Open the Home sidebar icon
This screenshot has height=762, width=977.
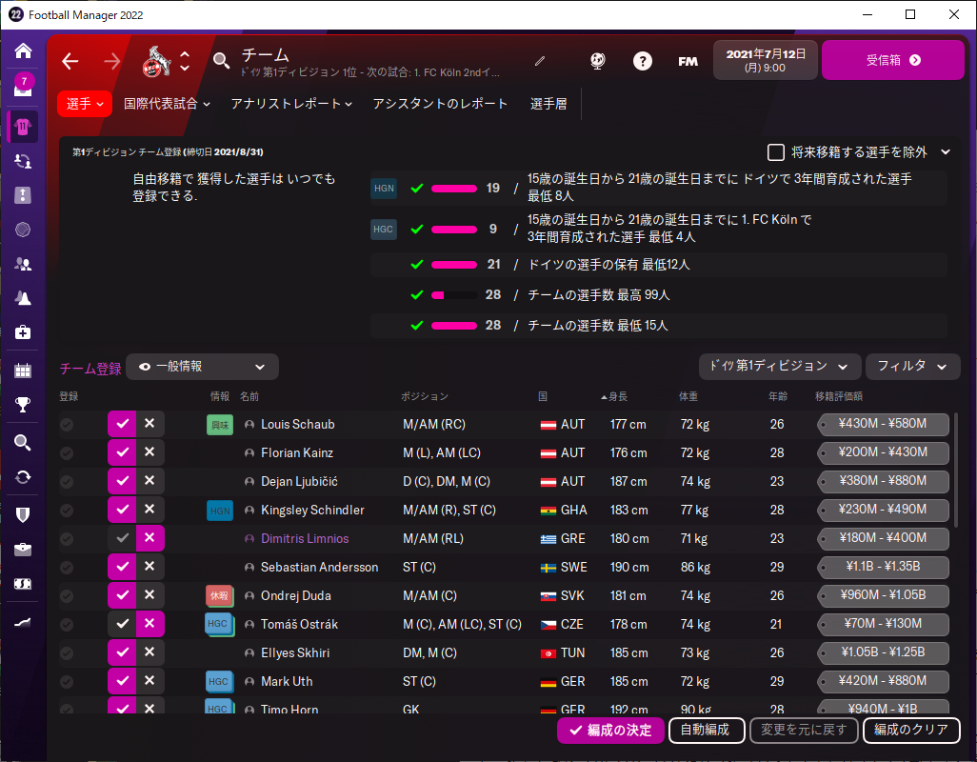click(23, 51)
